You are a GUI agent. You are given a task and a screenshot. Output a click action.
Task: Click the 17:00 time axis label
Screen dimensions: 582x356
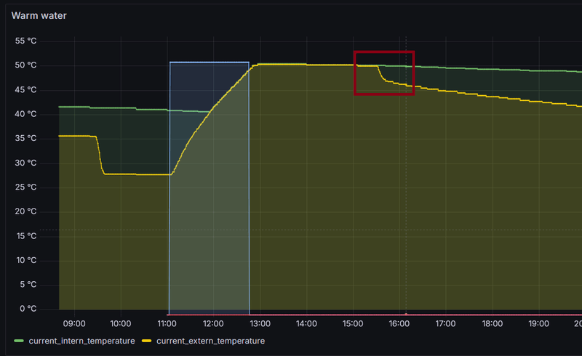tap(446, 324)
